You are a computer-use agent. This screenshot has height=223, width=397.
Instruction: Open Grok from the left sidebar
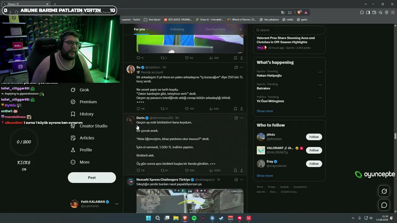click(x=80, y=90)
